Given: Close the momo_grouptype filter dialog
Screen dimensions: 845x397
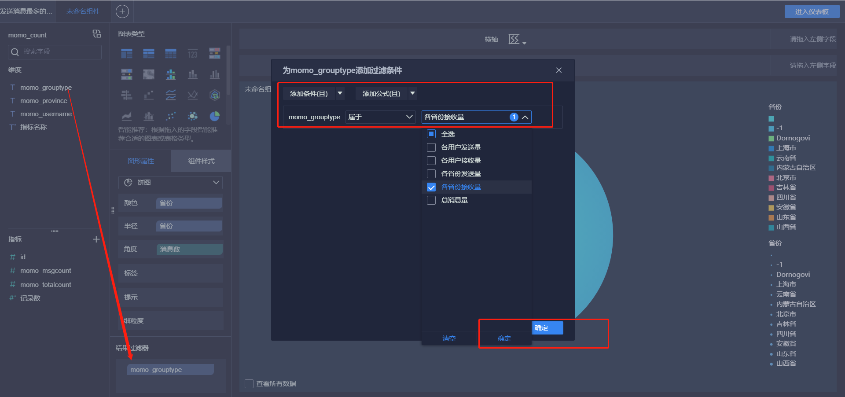Looking at the screenshot, I should coord(559,70).
